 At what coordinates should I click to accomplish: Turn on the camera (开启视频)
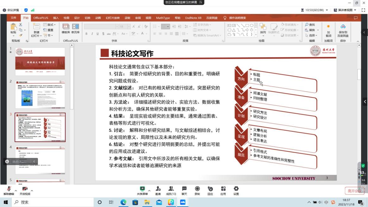(x=25, y=189)
